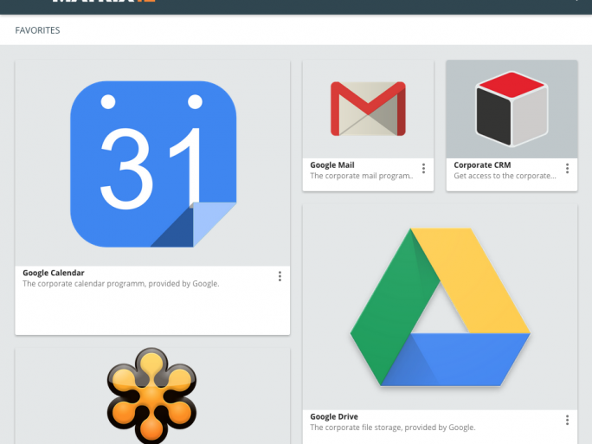Screen dimensions: 592x444
Task: Click 'The corporate calendar programm' description
Action: click(x=121, y=284)
